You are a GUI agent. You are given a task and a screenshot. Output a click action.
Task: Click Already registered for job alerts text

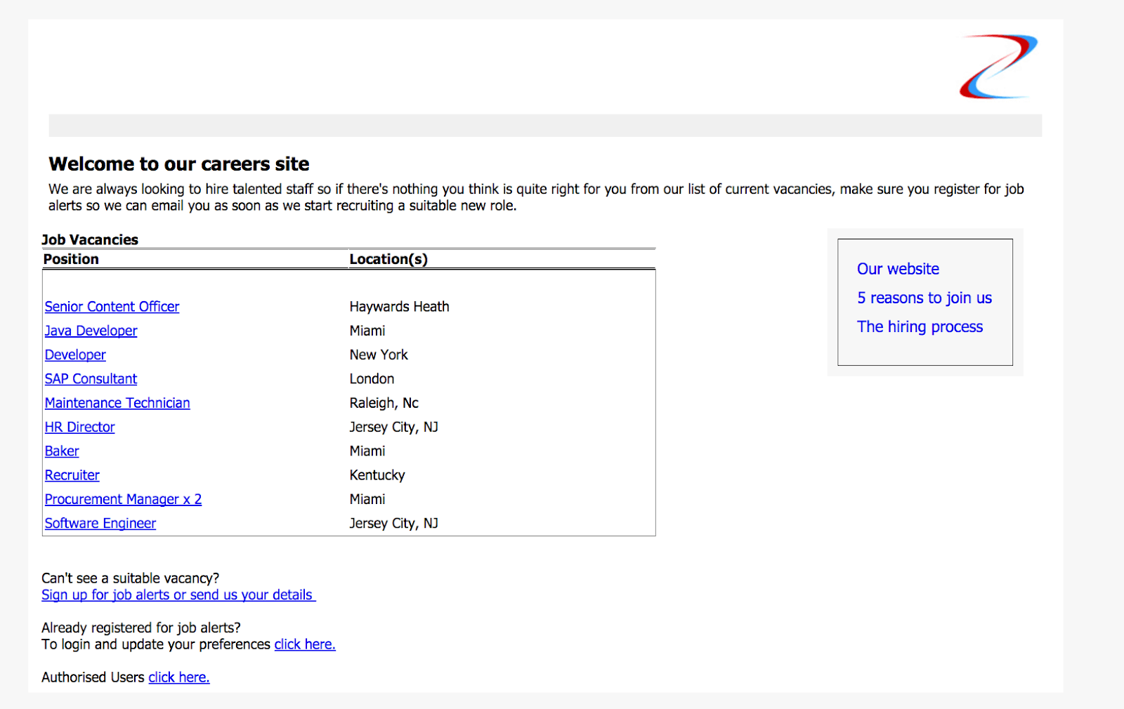140,628
